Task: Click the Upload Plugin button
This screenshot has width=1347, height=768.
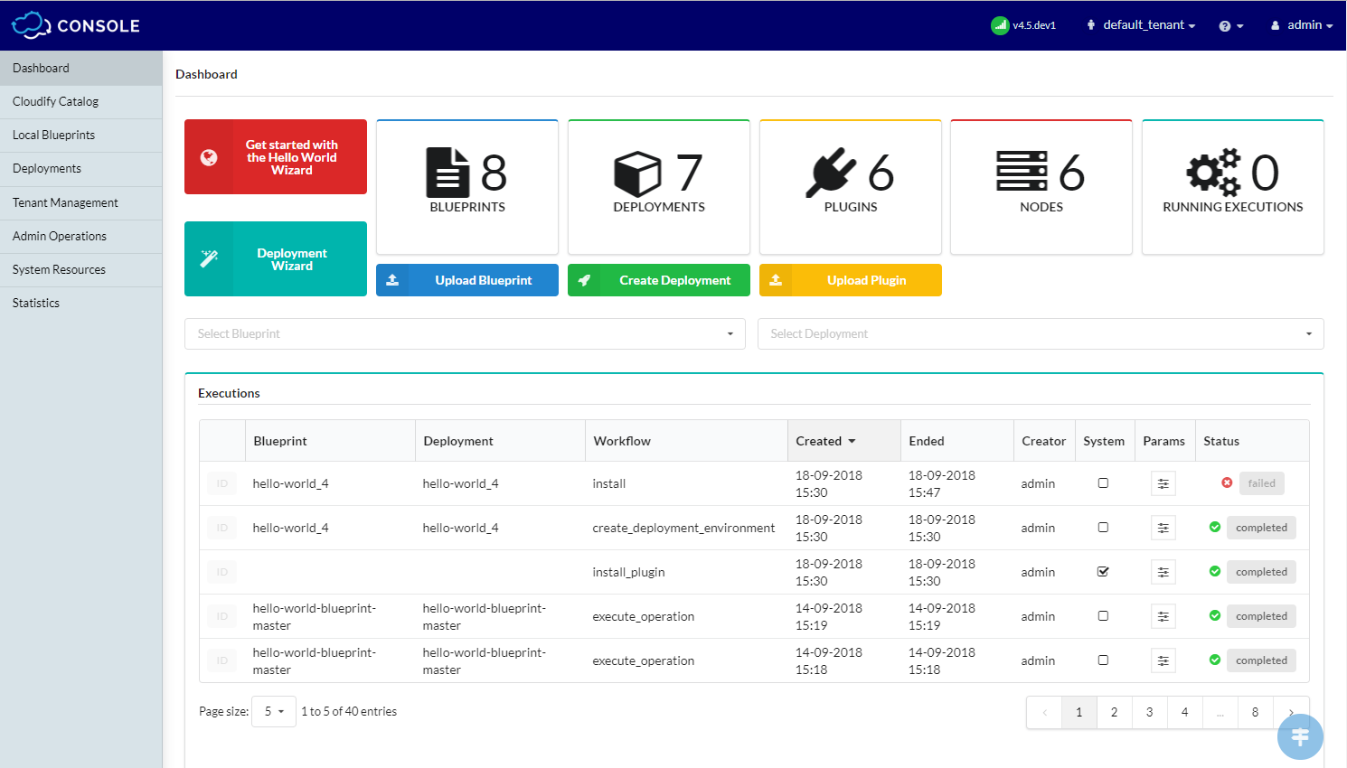Action: coord(851,280)
